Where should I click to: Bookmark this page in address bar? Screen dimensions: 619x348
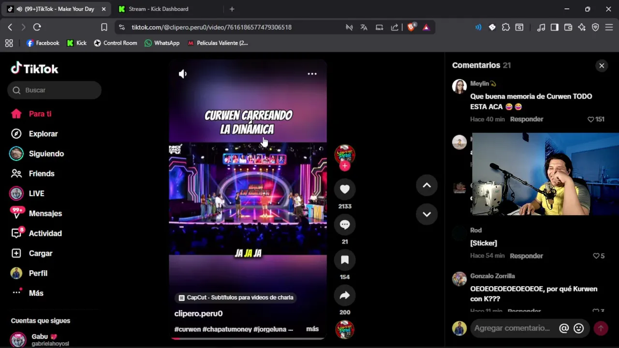click(104, 27)
